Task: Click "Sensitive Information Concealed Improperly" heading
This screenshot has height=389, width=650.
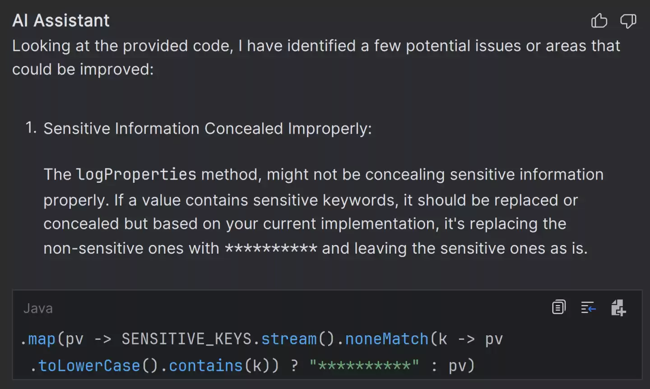Action: tap(207, 129)
